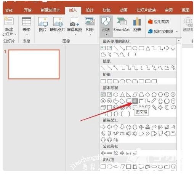
Task: Open the Animations (动画) tab
Action: tap(123, 10)
